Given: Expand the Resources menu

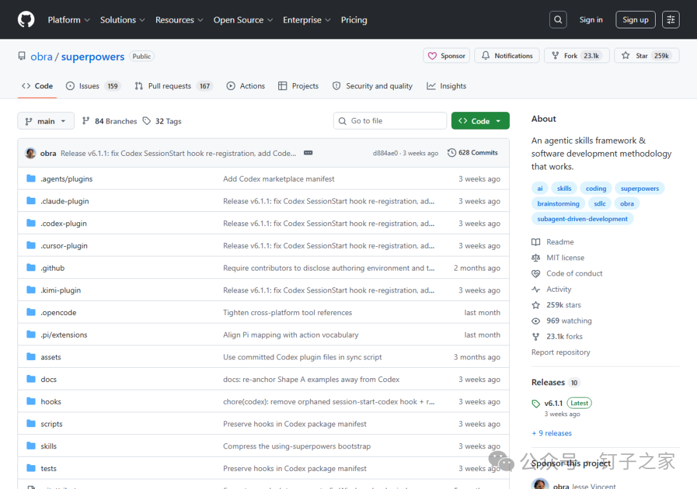Looking at the screenshot, I should [179, 20].
